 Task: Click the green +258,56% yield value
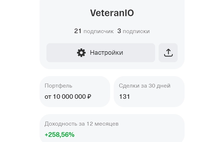pos(59,135)
